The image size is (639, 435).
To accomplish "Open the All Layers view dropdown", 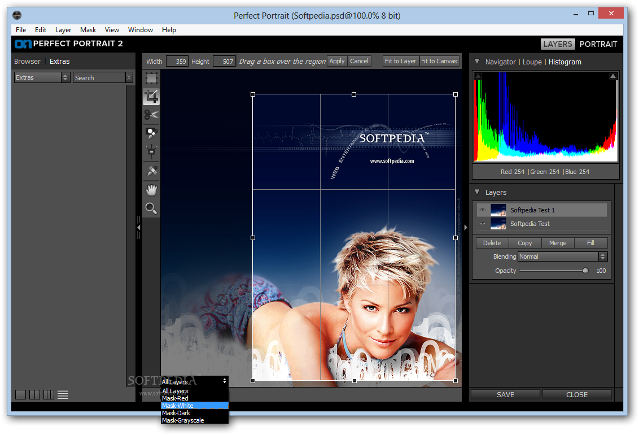I will click(194, 381).
